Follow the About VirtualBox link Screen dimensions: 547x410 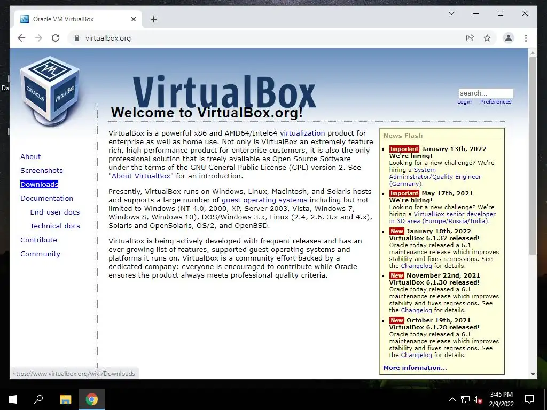click(x=141, y=176)
